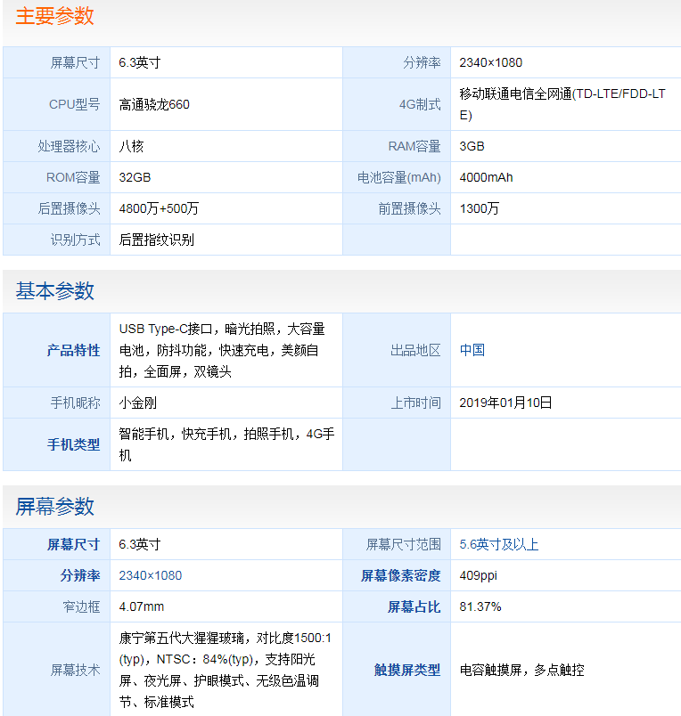
Task: Select the 409ppi pixel density value
Action: pos(478,575)
